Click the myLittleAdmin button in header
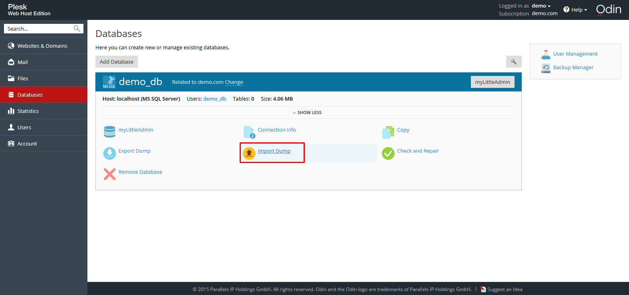Image resolution: width=629 pixels, height=295 pixels. [493, 82]
